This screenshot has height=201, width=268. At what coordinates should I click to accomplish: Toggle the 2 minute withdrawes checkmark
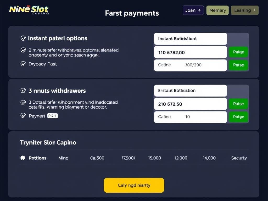23,50
